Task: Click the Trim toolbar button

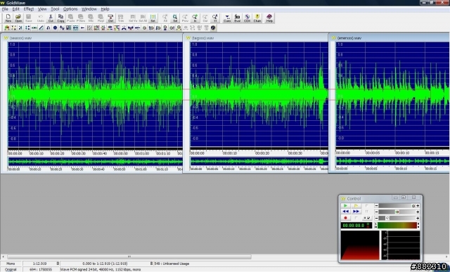Action: click(x=120, y=18)
